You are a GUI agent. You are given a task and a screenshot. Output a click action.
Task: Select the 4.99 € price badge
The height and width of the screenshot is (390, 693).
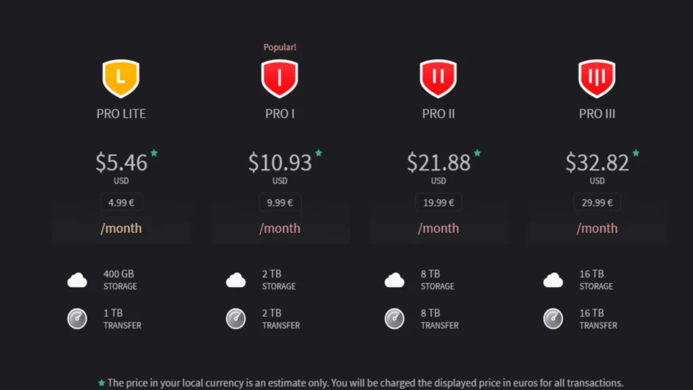coord(121,202)
